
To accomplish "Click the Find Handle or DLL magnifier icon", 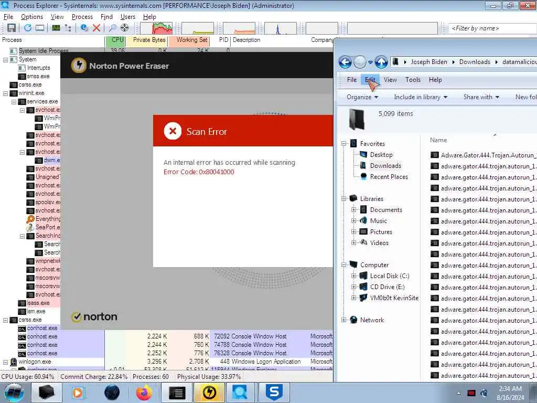I will click(112, 28).
